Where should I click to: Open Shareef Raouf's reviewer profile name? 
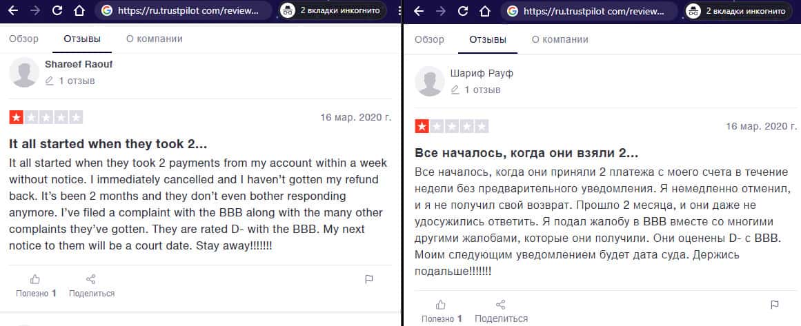79,64
